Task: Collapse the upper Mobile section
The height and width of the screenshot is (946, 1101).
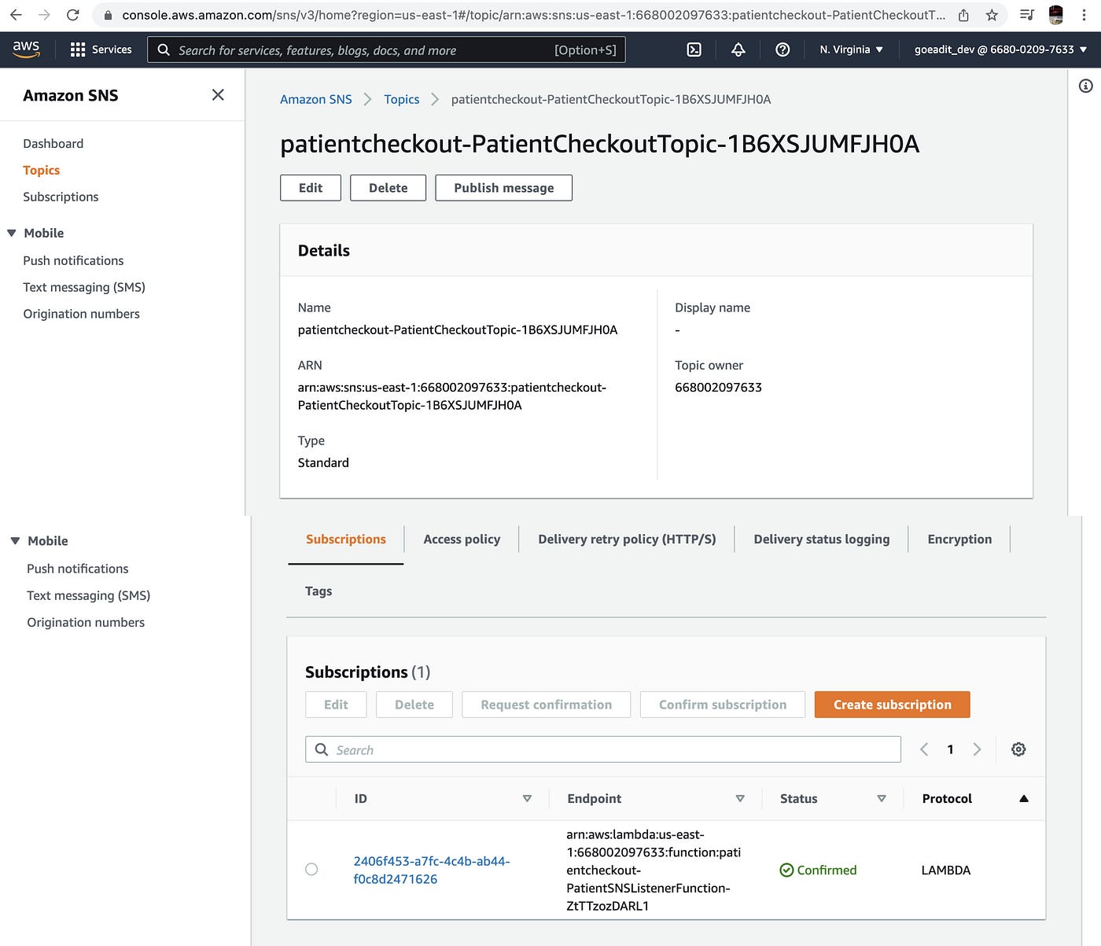Action: 12,233
